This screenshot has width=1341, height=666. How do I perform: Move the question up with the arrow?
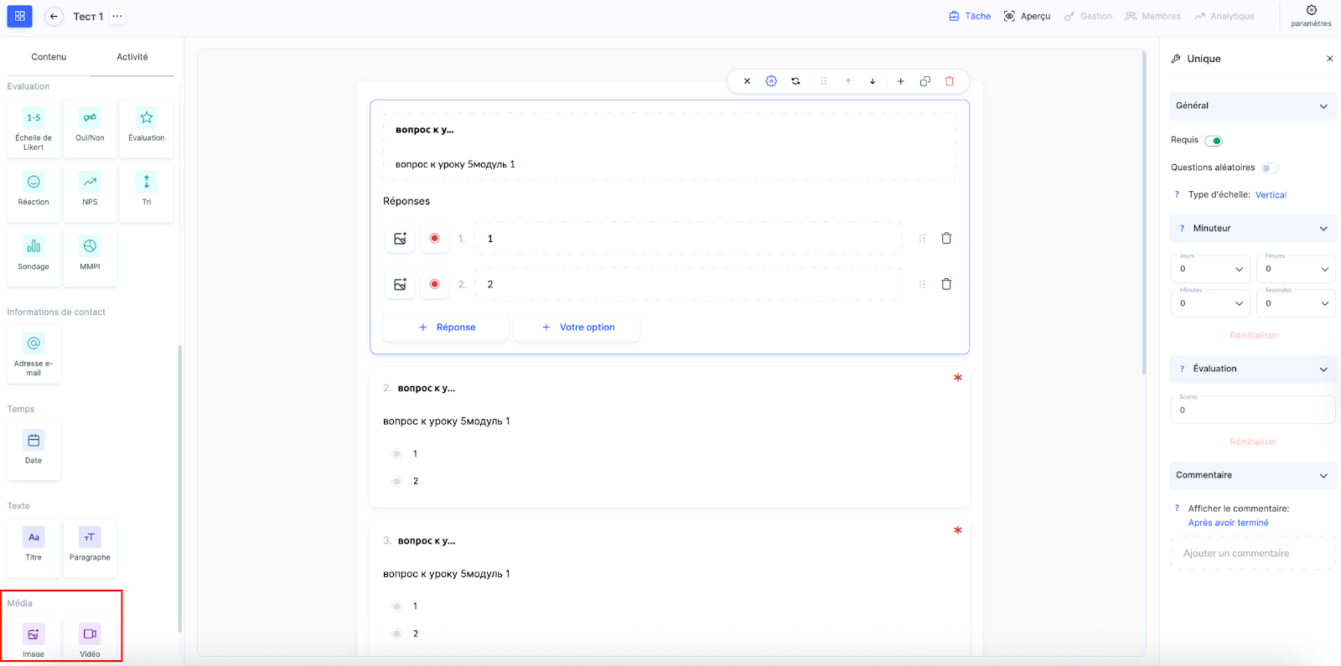coord(848,81)
